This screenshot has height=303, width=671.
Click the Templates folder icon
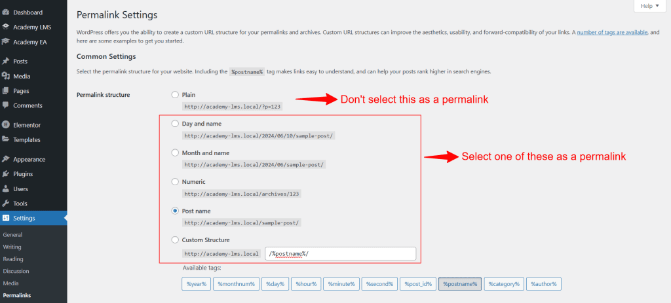pyautogui.click(x=5, y=140)
